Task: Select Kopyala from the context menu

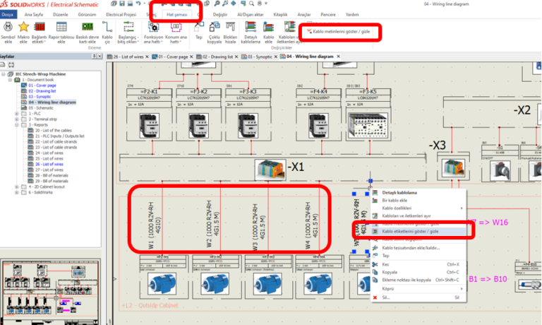Action: pos(390,271)
